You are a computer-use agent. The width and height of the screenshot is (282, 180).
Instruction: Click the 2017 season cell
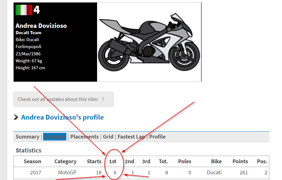[x=36, y=173]
